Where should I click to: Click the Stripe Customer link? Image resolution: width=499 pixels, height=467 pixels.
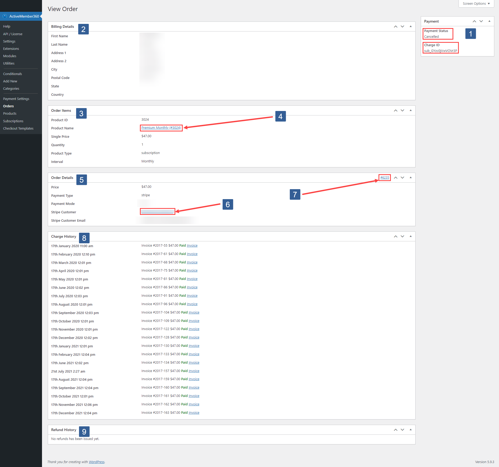157,211
